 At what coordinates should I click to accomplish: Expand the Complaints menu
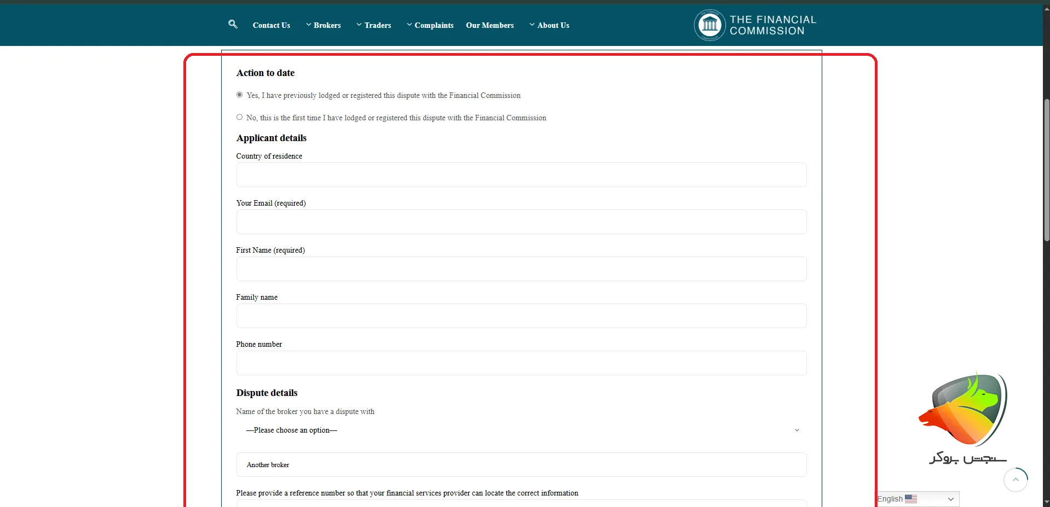[430, 25]
